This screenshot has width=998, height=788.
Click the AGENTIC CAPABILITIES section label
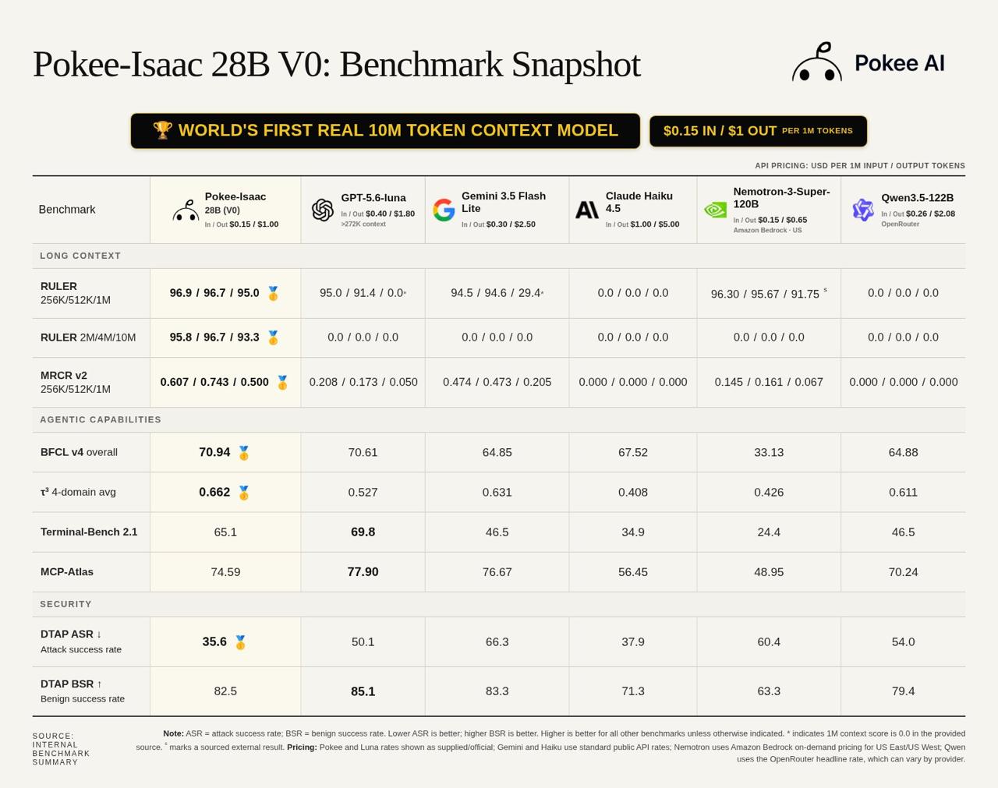pos(101,419)
